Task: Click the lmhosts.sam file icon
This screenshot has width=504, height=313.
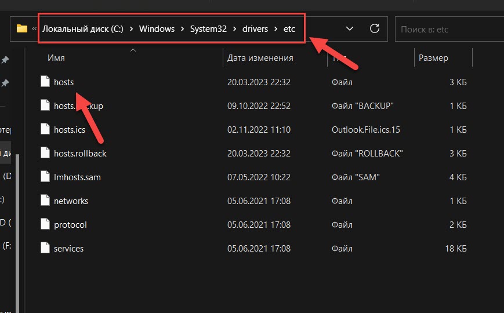Action: [45, 176]
